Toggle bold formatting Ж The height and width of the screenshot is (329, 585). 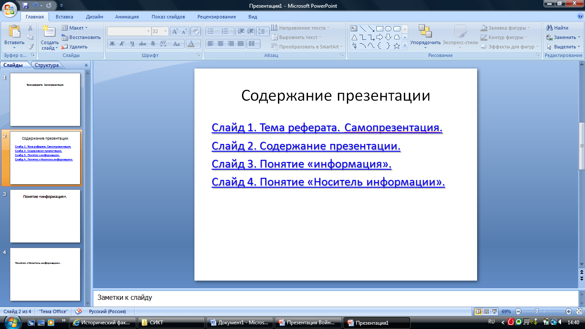[x=112, y=44]
